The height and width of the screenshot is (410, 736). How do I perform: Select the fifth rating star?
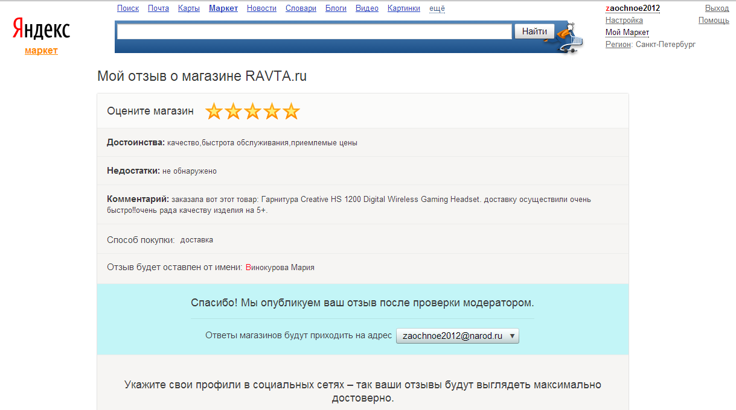click(x=291, y=111)
